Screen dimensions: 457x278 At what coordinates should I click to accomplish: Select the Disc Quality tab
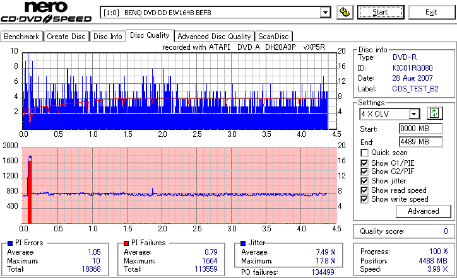pos(150,35)
